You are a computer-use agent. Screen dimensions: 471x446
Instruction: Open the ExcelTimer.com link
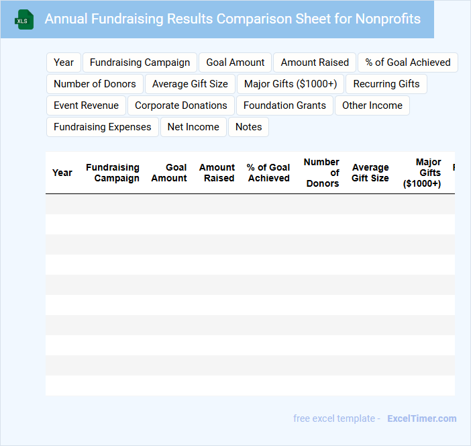pos(421,418)
